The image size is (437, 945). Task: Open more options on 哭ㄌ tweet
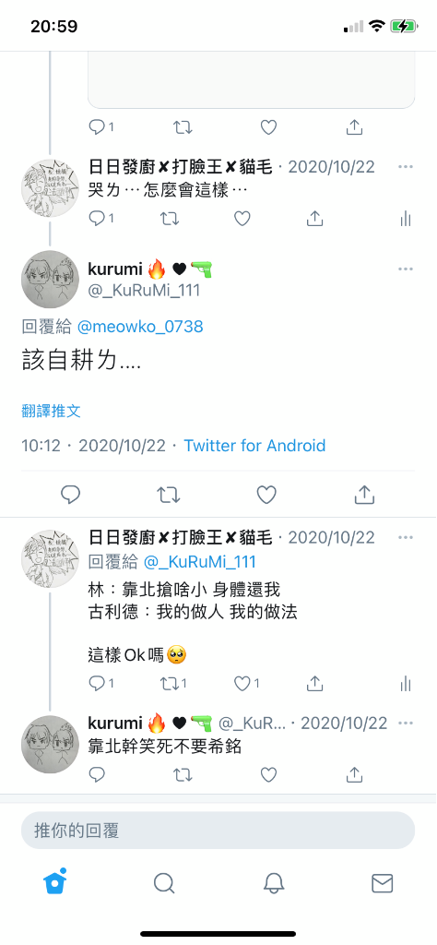(406, 166)
